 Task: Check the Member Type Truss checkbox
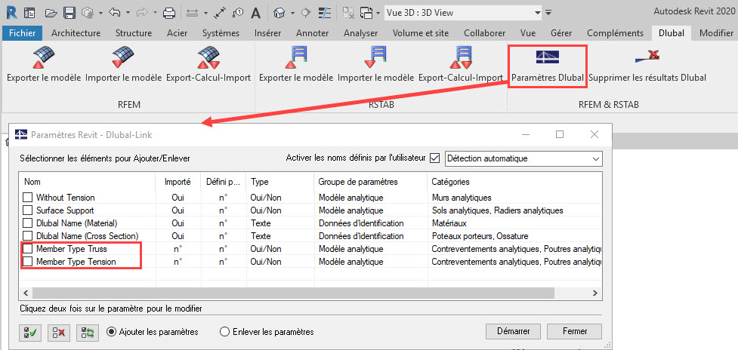[28, 248]
